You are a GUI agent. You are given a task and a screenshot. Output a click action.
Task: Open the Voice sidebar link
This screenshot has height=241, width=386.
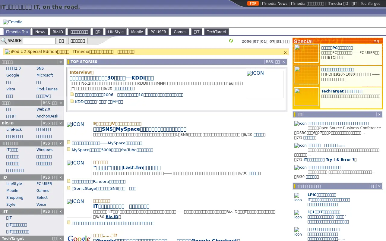pos(41,205)
